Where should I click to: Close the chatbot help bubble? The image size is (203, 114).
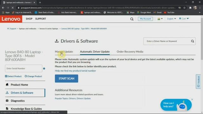192,99
